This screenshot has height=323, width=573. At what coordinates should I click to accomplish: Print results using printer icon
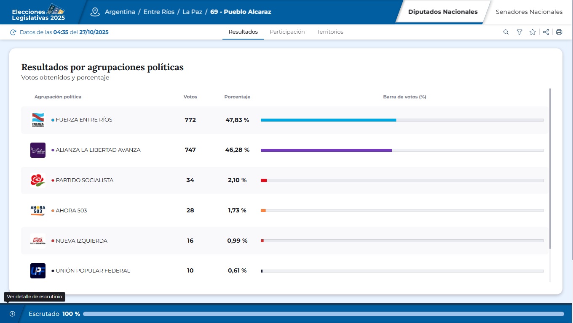559,32
